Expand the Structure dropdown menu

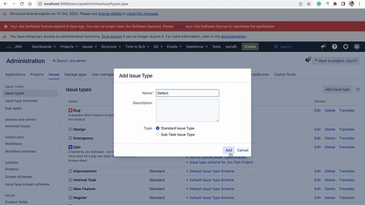(x=111, y=47)
